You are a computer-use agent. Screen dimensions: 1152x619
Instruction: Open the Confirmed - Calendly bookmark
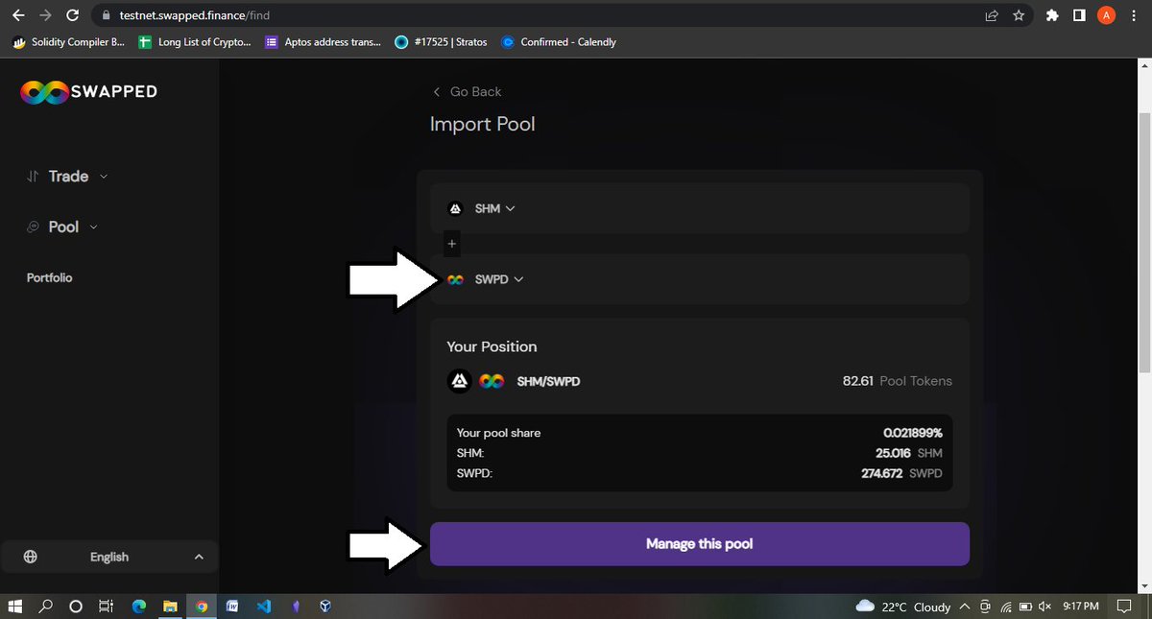coord(560,42)
